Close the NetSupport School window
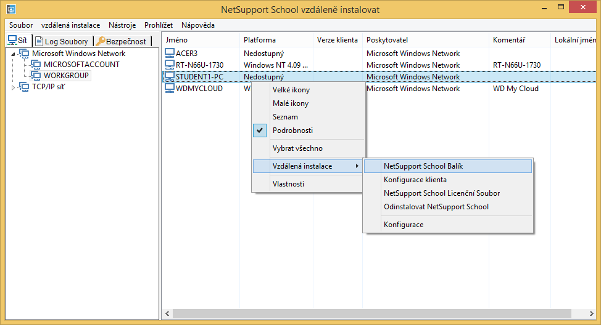The image size is (601, 325). click(x=583, y=7)
